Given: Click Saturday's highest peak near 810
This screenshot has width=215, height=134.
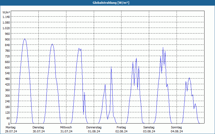Looking at the screenshot, I should (x=163, y=47).
